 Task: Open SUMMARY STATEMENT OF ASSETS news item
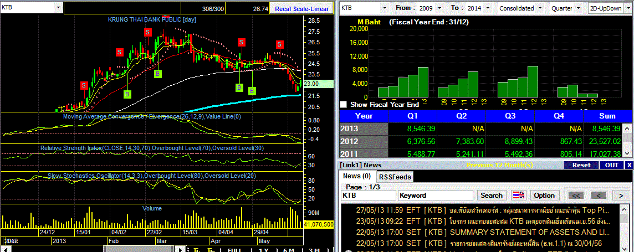[x=482, y=232]
